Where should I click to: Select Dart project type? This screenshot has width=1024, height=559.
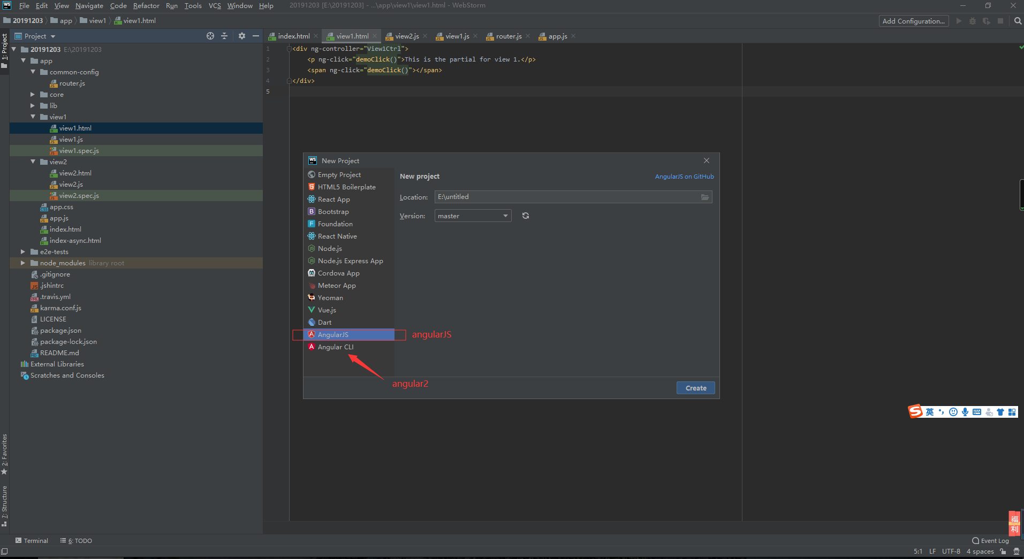click(348, 323)
